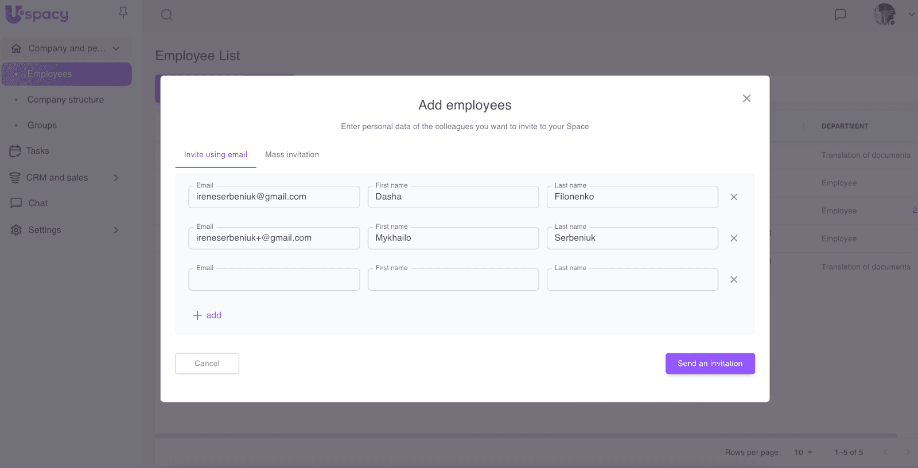This screenshot has height=468, width=918.
Task: Close the Add employees dialog
Action: [746, 98]
